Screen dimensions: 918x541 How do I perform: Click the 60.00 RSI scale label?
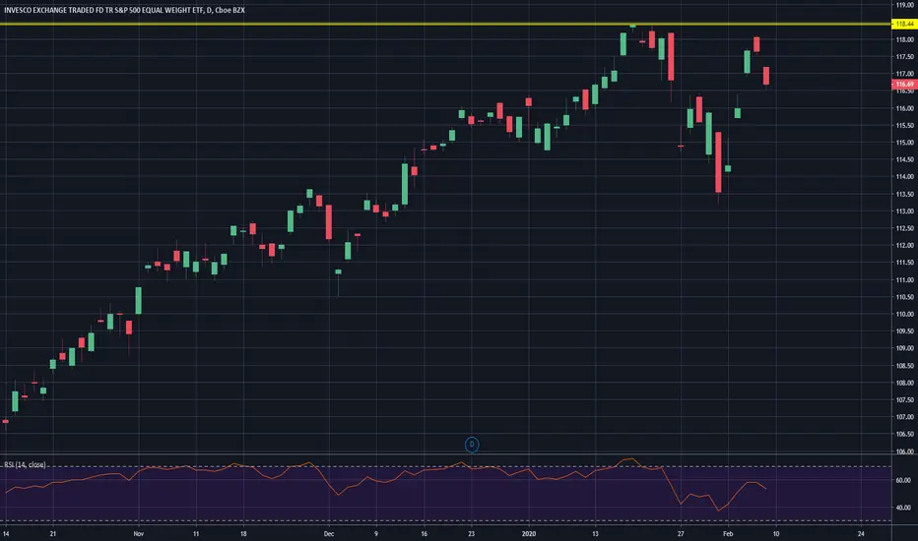coord(903,480)
